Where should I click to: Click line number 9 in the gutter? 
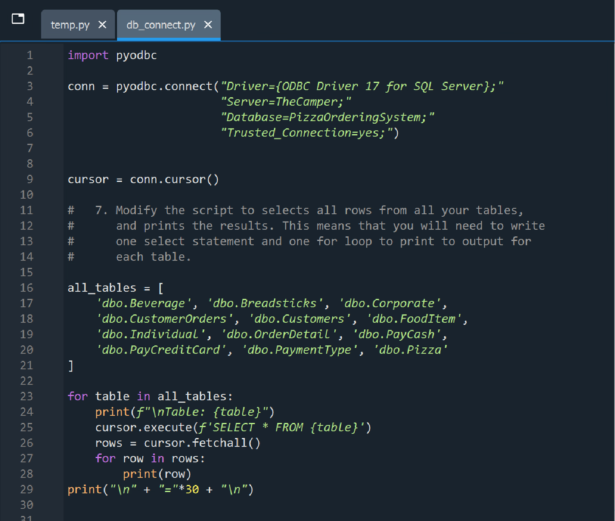click(x=30, y=179)
